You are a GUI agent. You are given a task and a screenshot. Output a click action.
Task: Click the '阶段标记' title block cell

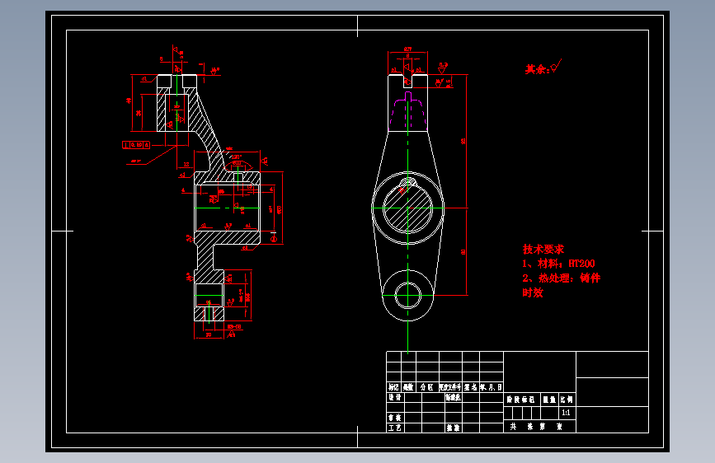(x=521, y=400)
